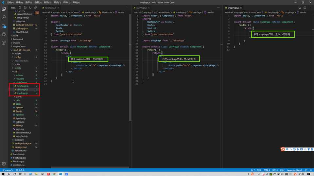314x176 pixels.
Task: Open the Go (转到) menu
Action: (47, 2)
